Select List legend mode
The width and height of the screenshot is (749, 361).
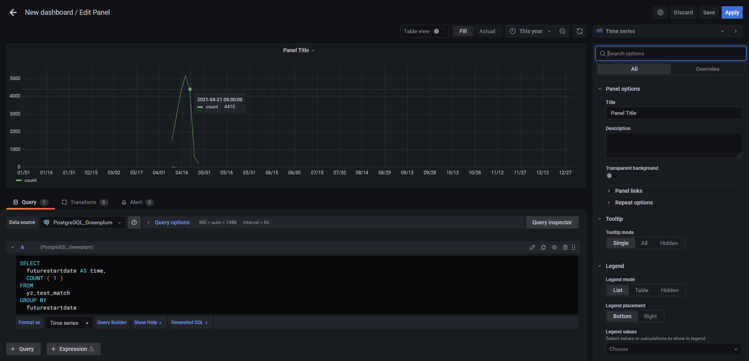[x=618, y=290]
